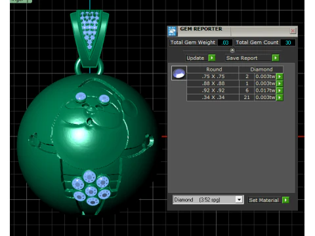Collapse the panel with the round up-arrow toggle

(232, 50)
